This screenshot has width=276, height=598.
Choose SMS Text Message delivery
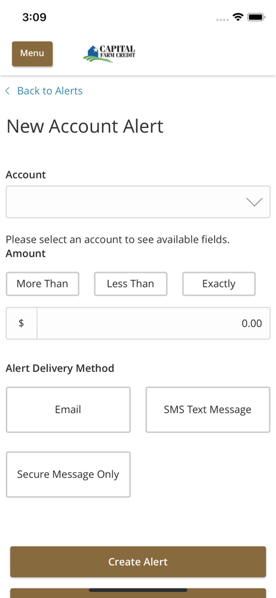208,410
